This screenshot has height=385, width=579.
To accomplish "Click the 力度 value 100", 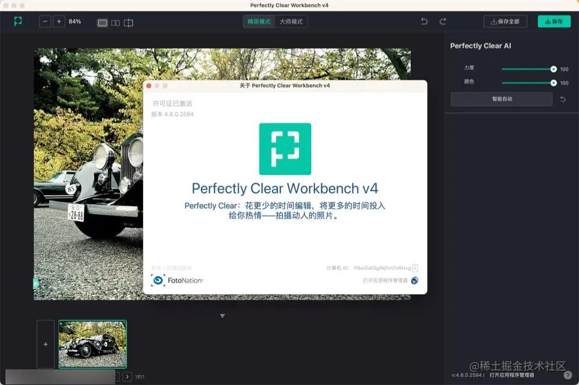I will [x=565, y=69].
